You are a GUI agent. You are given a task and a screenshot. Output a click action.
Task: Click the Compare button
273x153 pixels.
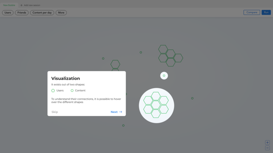pos(252,12)
